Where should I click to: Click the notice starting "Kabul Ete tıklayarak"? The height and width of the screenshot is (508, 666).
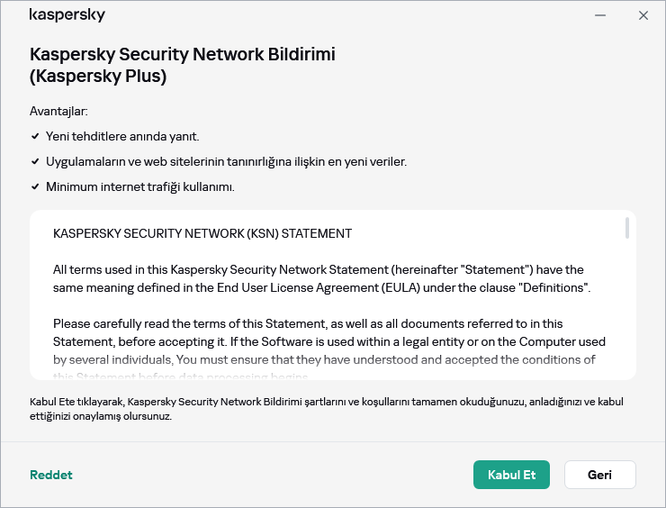tap(327, 409)
